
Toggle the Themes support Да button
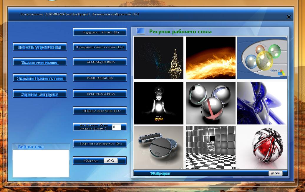coord(100,32)
